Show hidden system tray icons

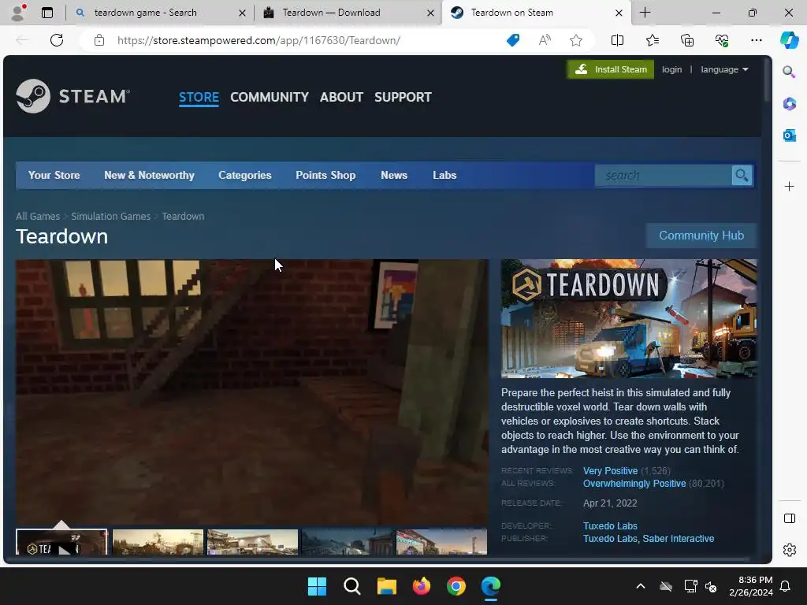click(640, 586)
